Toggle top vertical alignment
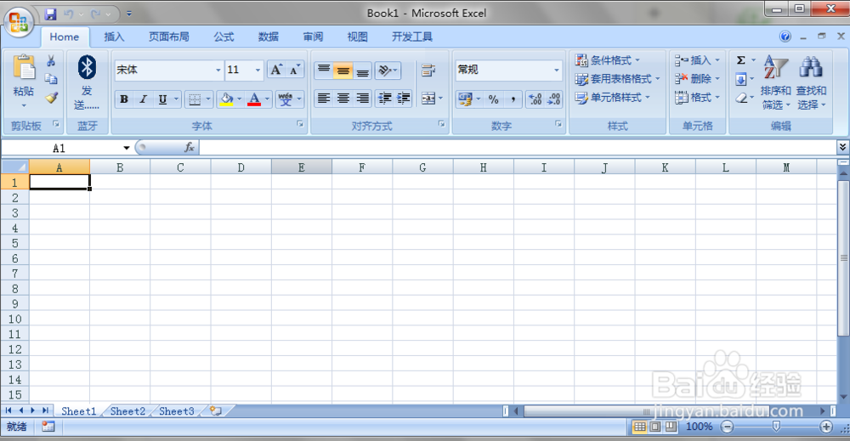The width and height of the screenshot is (850, 441). pos(324,71)
